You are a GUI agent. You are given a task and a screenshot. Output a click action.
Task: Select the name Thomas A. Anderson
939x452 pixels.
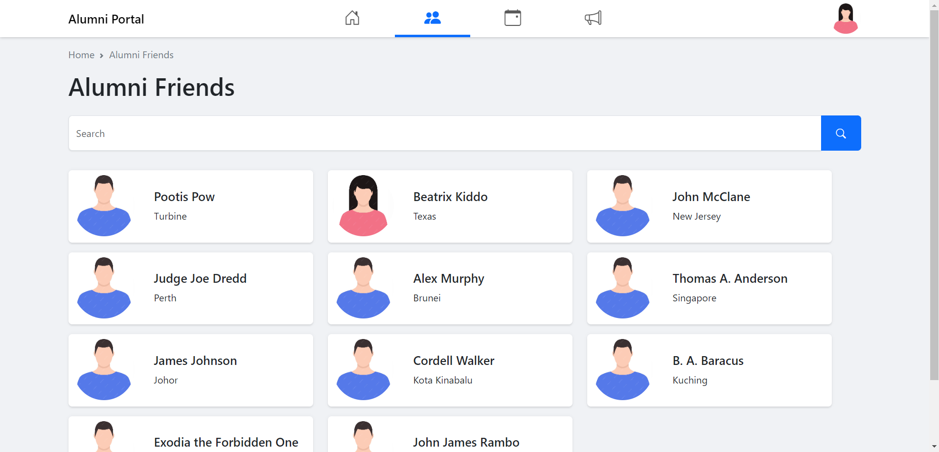point(730,278)
